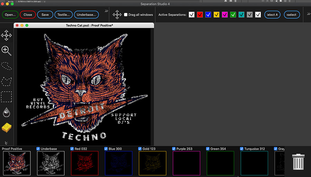Minimize the Techno Cat.psd document window
Viewport: 311px width, 177px height.
click(x=22, y=25)
